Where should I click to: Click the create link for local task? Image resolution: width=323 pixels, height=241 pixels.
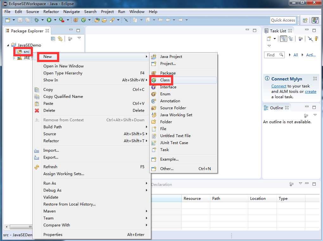(310, 92)
